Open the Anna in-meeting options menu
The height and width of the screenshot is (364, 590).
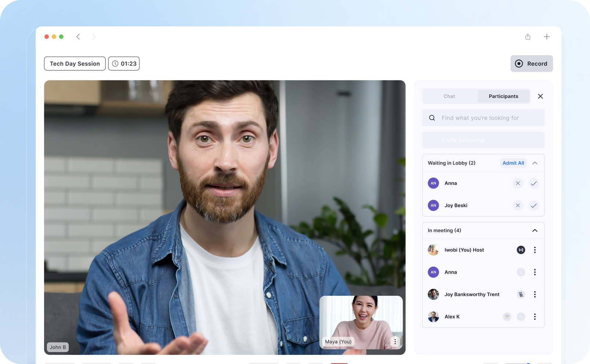point(535,272)
